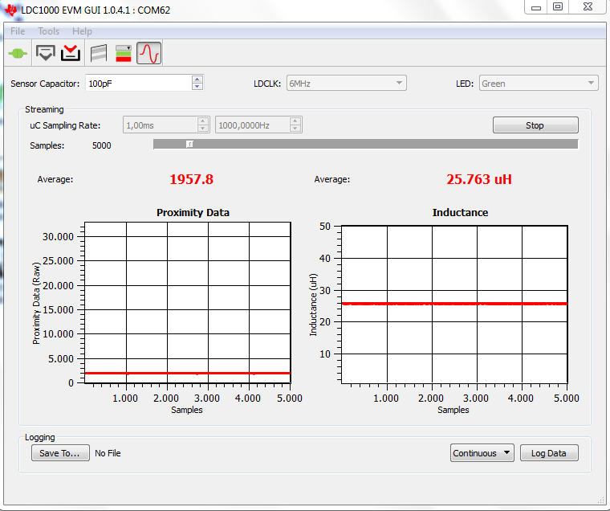
Task: Click the No File logging label
Action: 108,453
